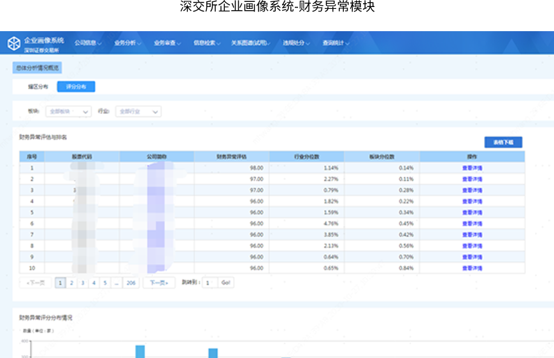554x358 pixels.
Task: Open the 公司信息 navigation menu
Action: pos(88,43)
